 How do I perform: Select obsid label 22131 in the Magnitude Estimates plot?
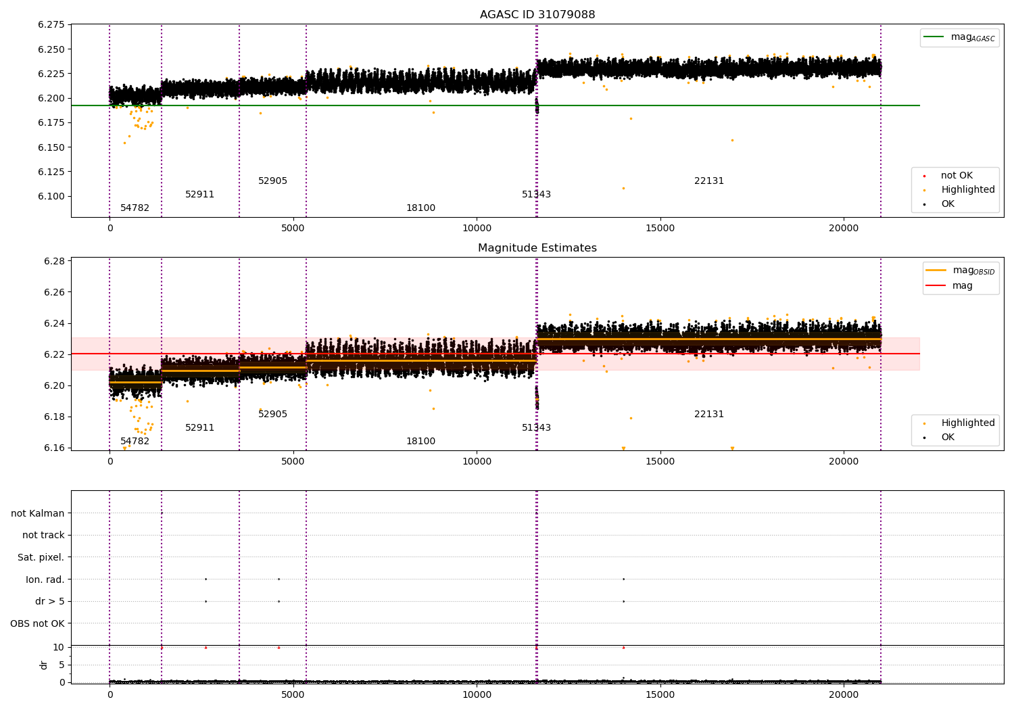pyautogui.click(x=709, y=415)
